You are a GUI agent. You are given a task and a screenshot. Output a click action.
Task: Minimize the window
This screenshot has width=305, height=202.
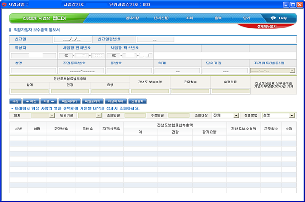[286, 5]
